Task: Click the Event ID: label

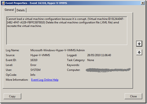Action: (11, 60)
